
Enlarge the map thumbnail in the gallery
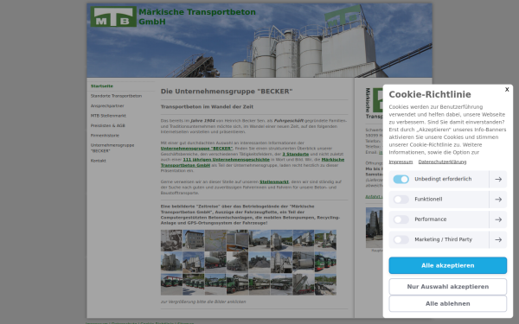point(215,240)
